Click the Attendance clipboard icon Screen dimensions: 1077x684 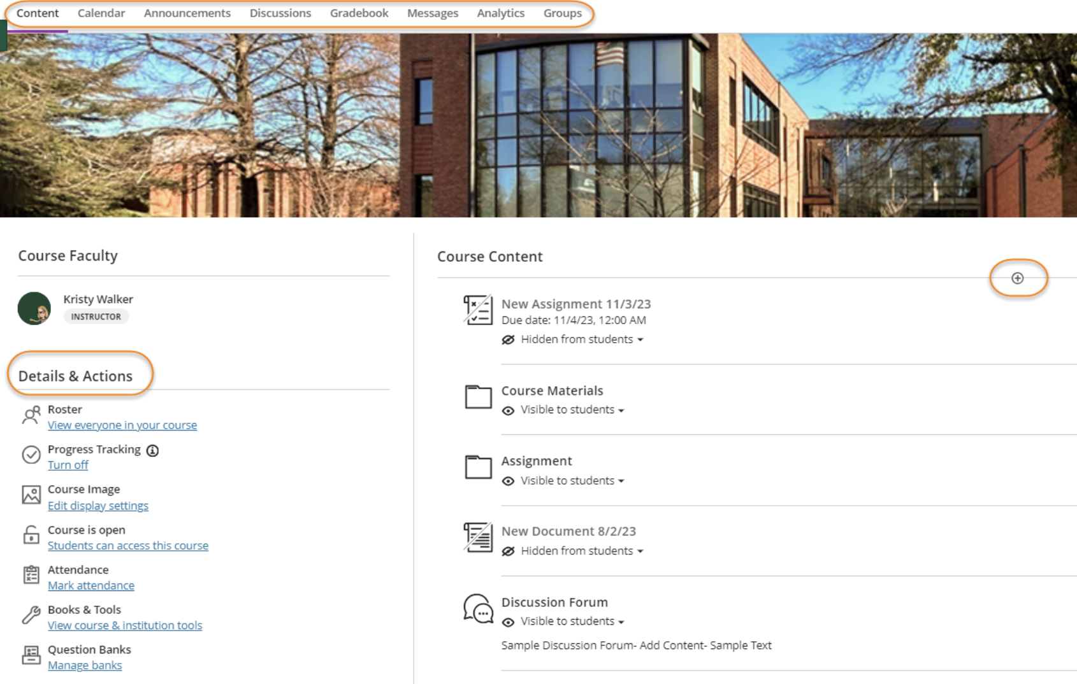pos(31,574)
